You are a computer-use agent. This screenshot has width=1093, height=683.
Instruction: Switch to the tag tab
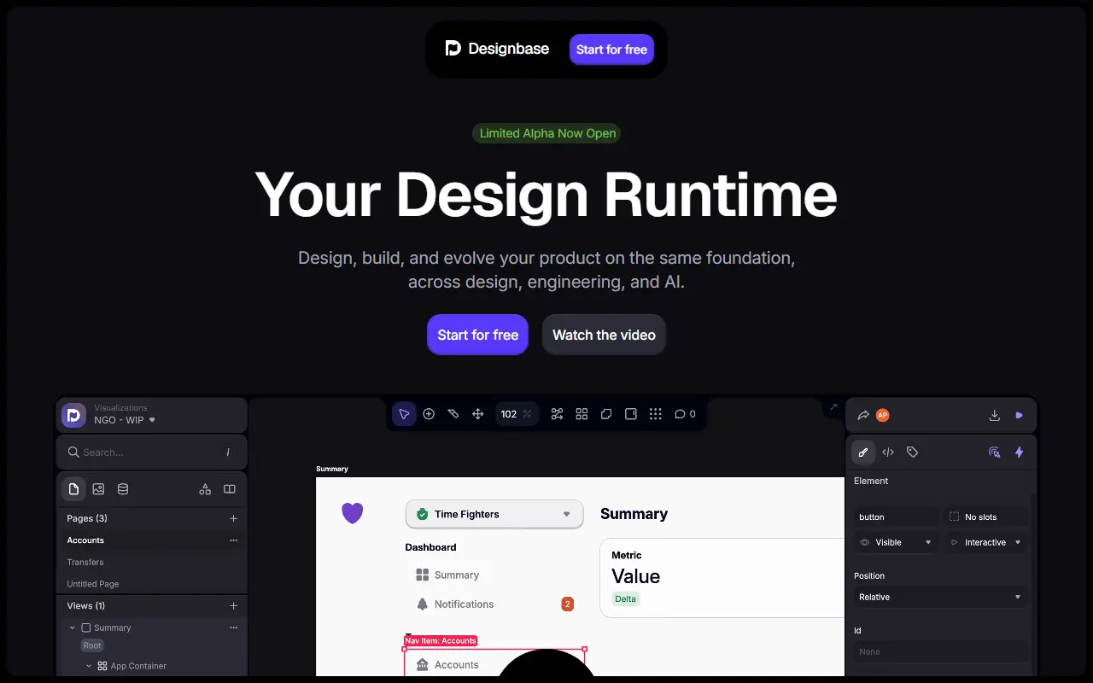coord(912,452)
